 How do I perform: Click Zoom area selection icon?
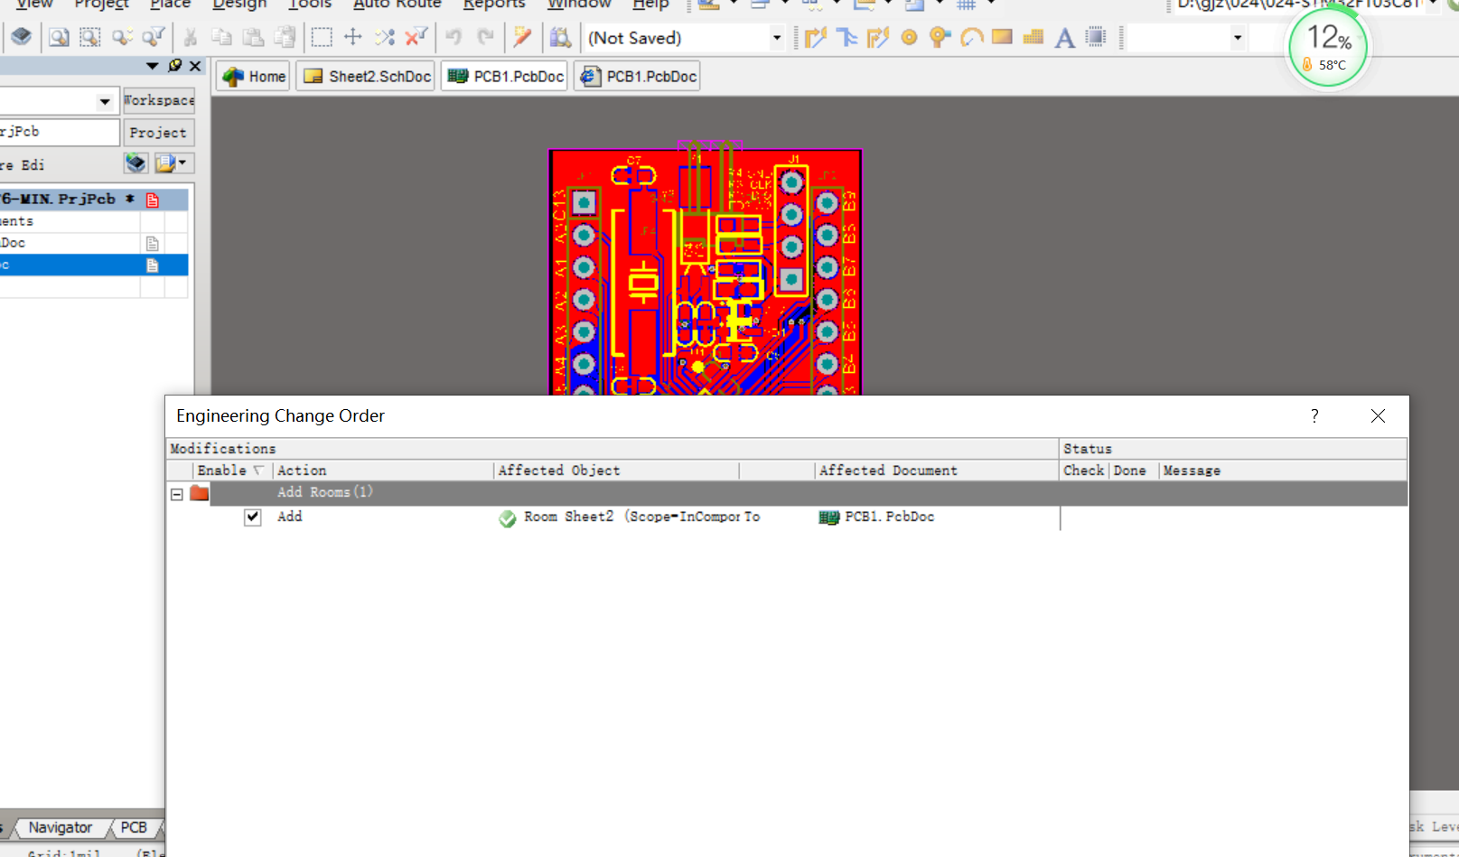pos(90,37)
